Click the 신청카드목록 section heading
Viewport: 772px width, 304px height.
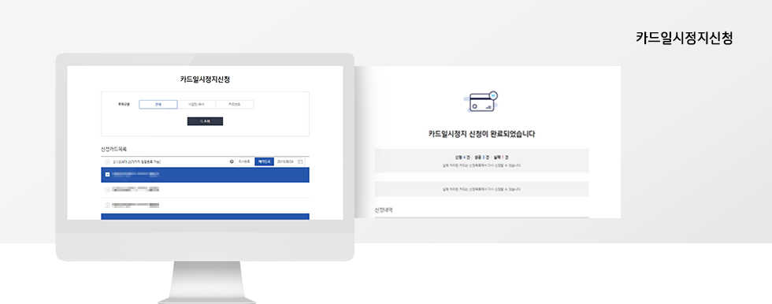pyautogui.click(x=113, y=149)
